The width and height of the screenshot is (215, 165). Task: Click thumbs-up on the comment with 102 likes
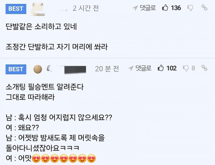(x=161, y=68)
